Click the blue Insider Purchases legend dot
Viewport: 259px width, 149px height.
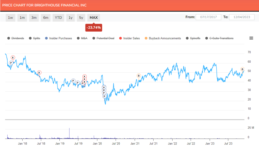(46, 38)
